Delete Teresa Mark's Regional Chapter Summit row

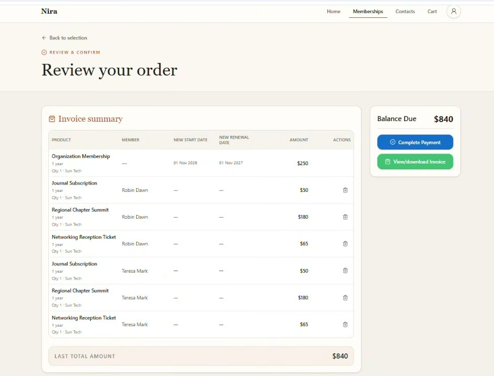[345, 298]
